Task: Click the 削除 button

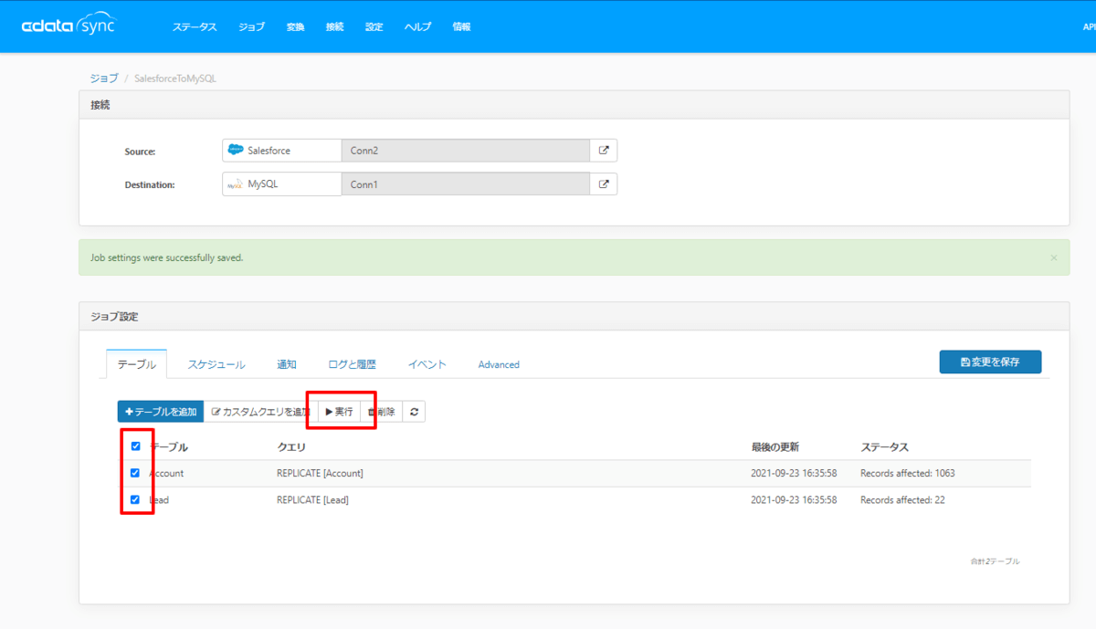Action: point(382,412)
